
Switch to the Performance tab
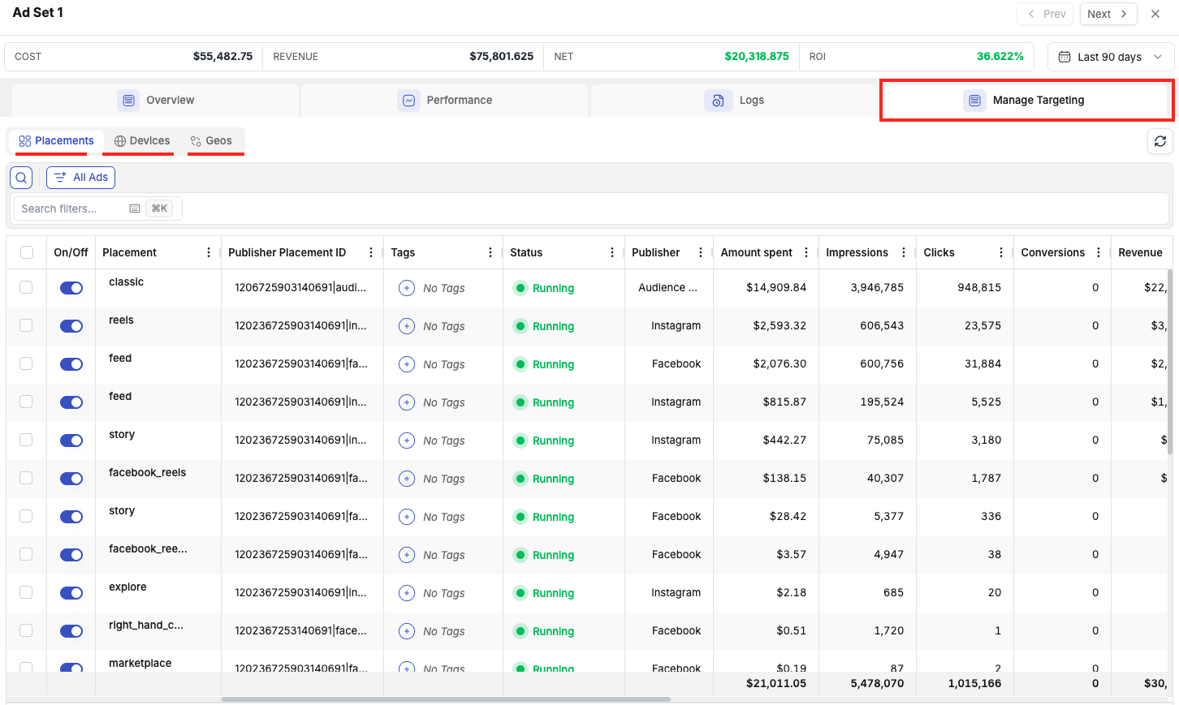click(445, 101)
